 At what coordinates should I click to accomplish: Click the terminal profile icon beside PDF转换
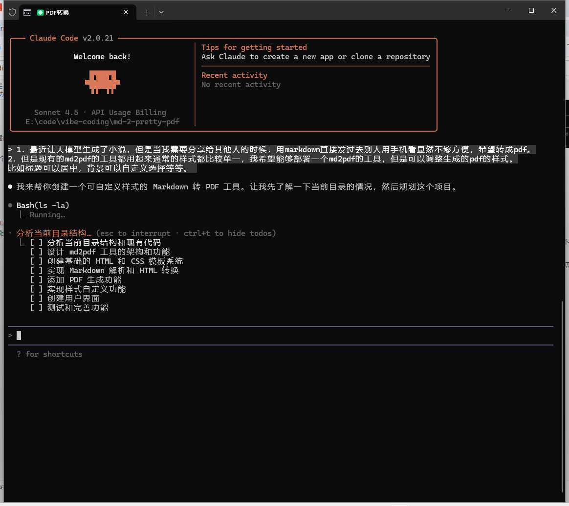(x=27, y=12)
